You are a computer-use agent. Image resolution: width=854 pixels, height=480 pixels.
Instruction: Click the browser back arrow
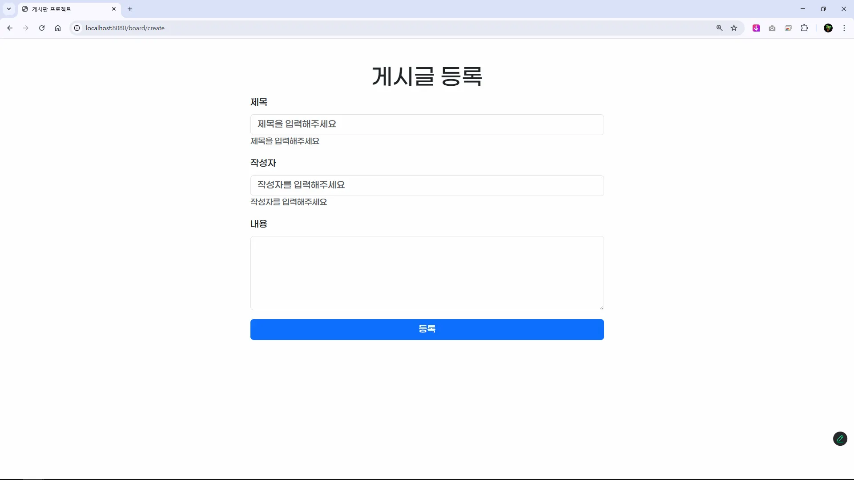pos(10,28)
